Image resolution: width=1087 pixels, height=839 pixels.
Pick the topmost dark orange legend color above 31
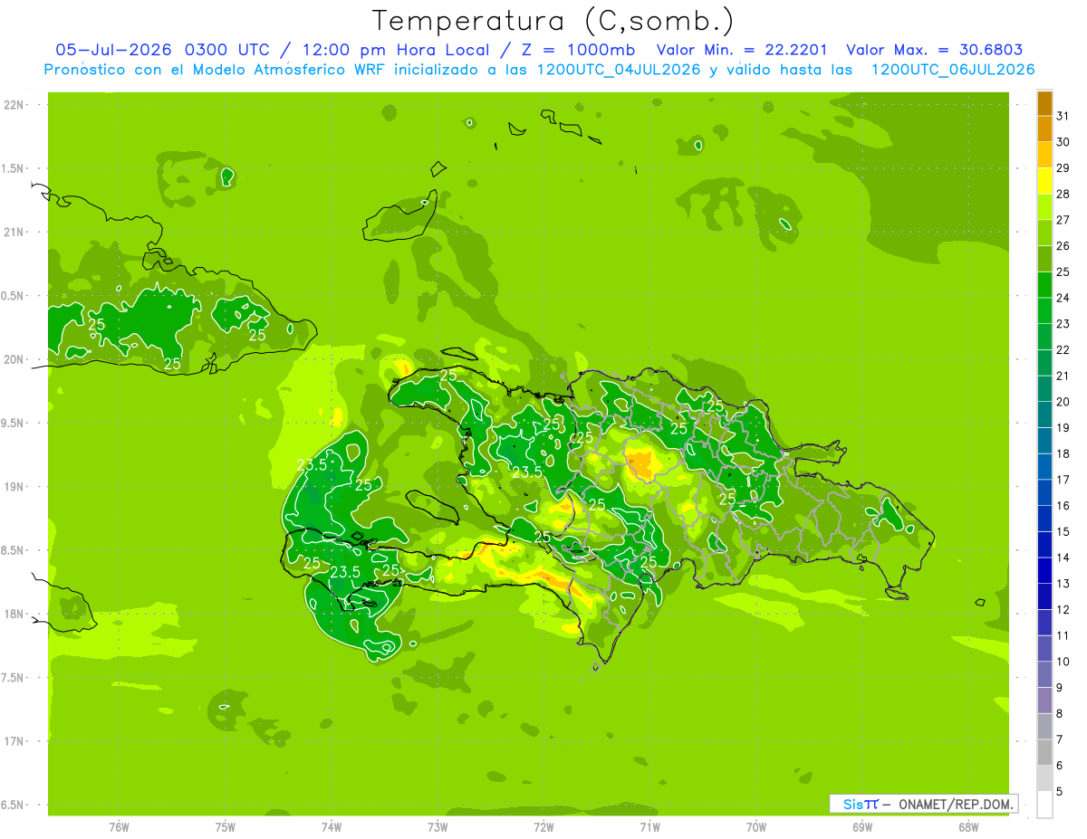click(x=1044, y=103)
